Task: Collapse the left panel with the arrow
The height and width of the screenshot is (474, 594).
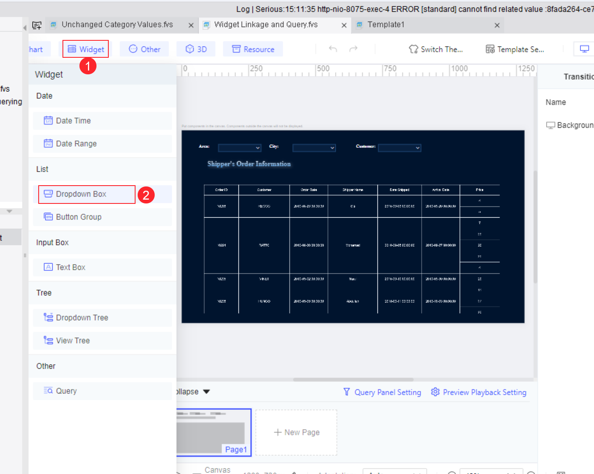Action: coord(25,28)
